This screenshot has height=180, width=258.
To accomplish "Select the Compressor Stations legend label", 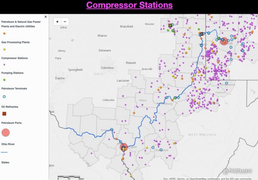I will (13, 58).
